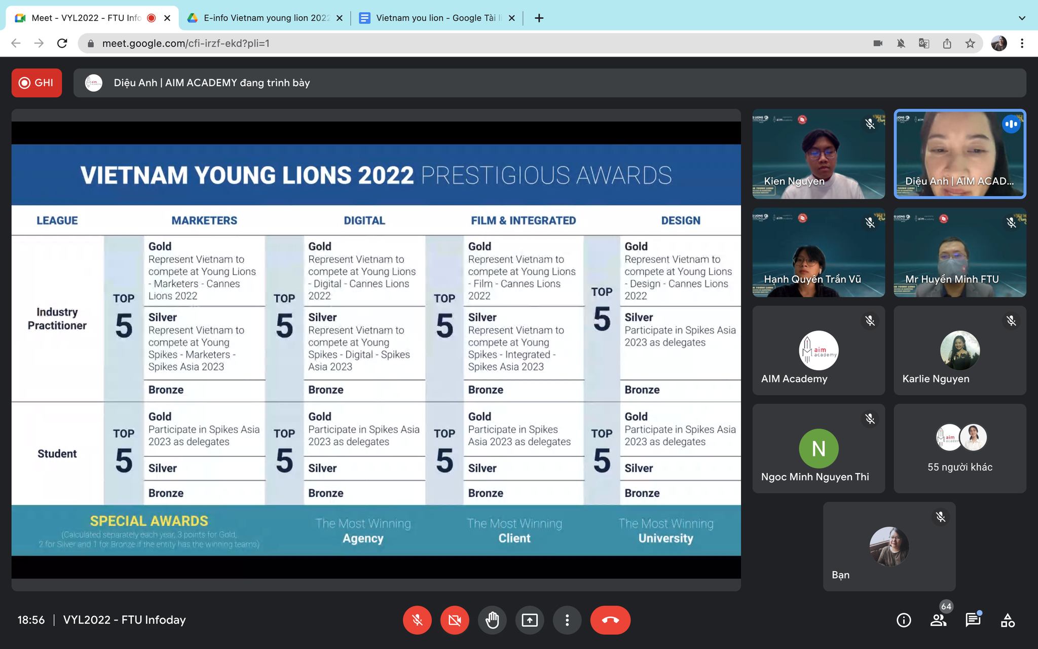Image resolution: width=1038 pixels, height=649 pixels.
Task: Unmute microphone in the call control bar
Action: click(x=417, y=620)
